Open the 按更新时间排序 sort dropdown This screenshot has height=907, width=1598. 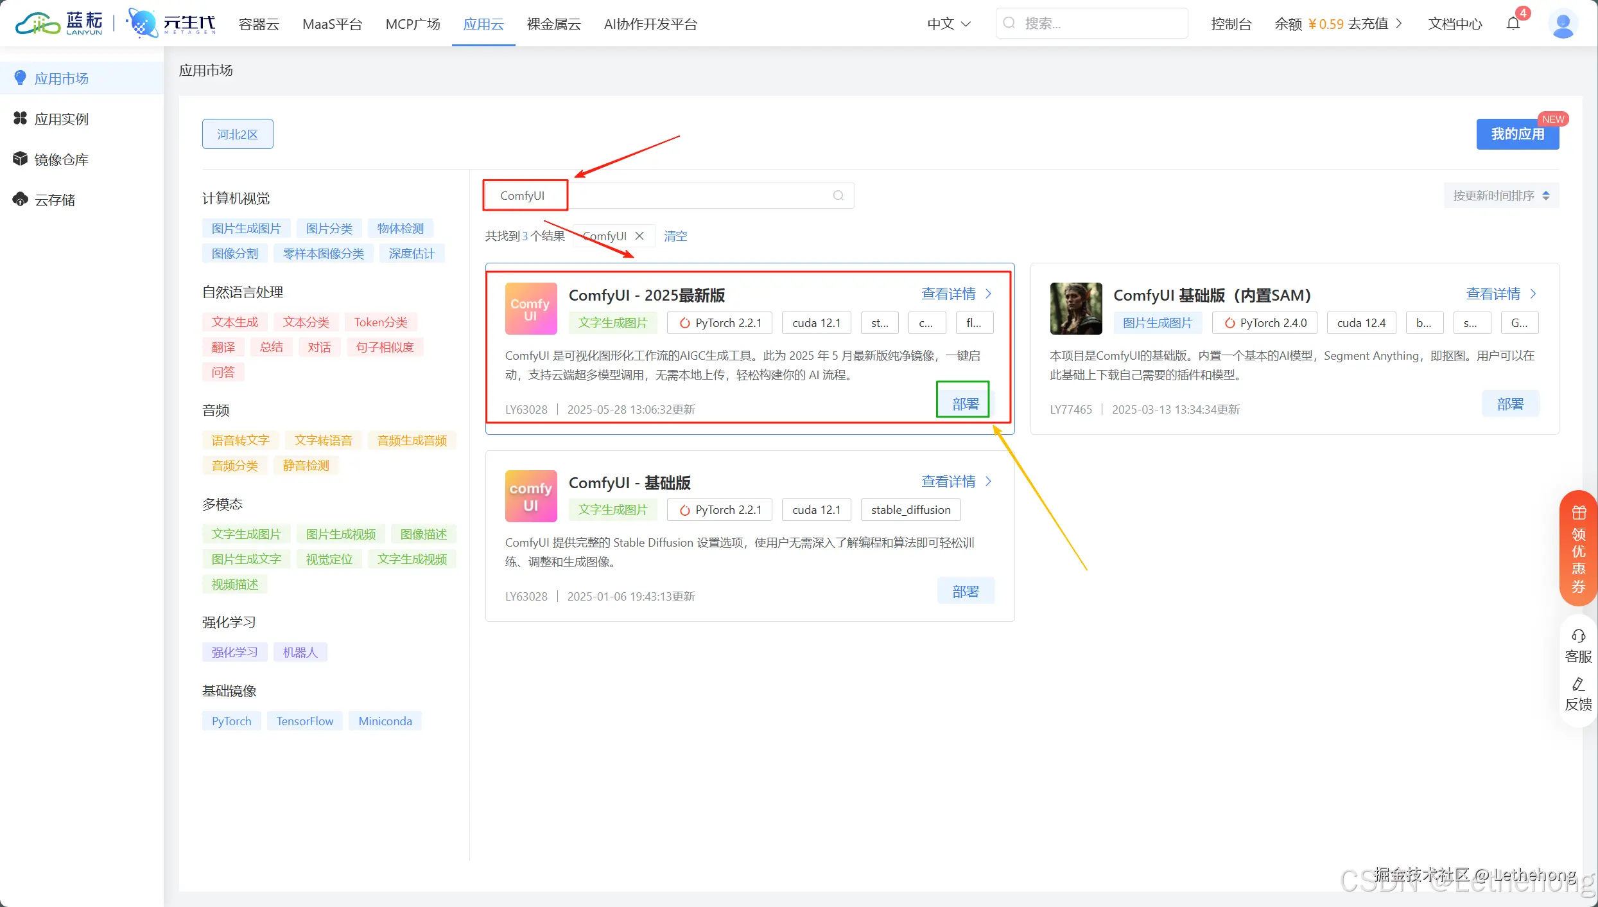pyautogui.click(x=1500, y=195)
